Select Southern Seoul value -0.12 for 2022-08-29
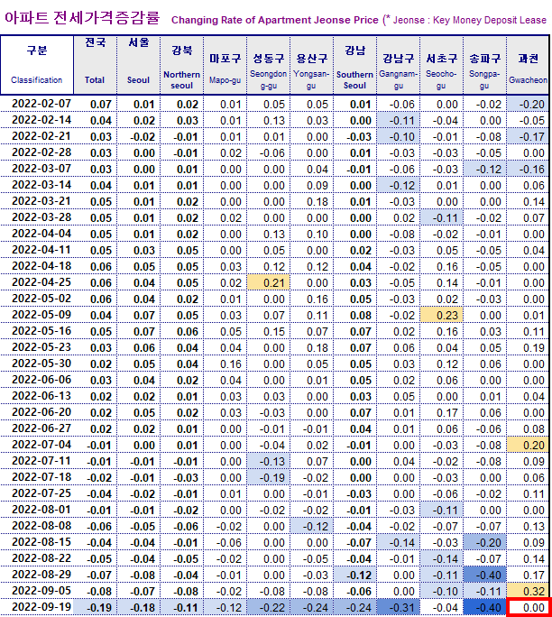The image size is (552, 617). pos(354,575)
